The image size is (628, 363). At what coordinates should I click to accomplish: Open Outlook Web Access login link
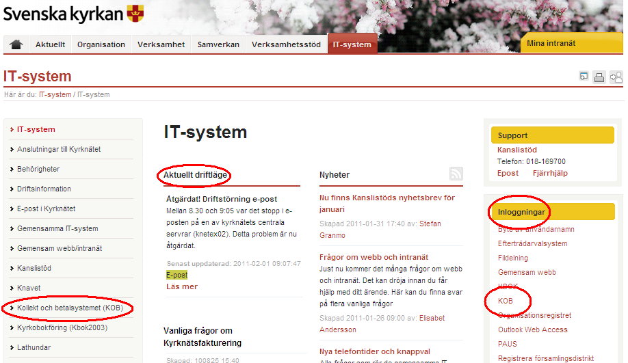point(533,330)
